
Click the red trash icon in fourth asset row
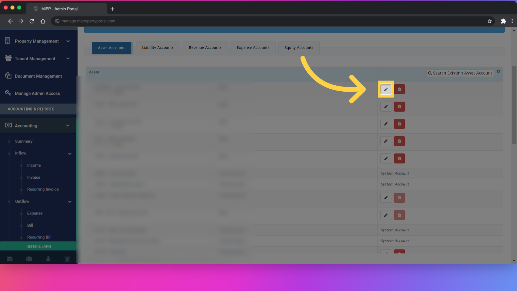coord(399,141)
